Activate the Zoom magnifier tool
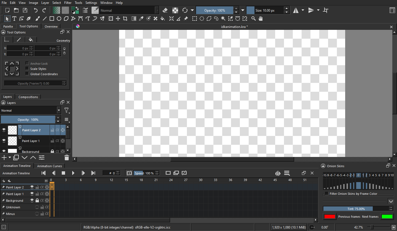Viewport: 397px width, 231px height. click(253, 19)
